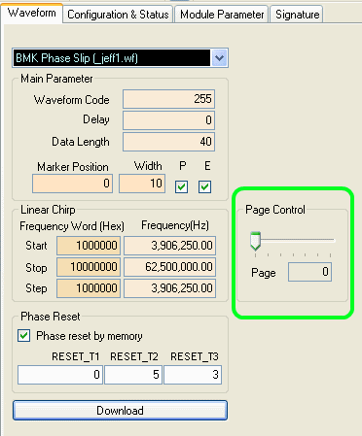Click the RESET_T2 field
The image size is (362, 436).
point(133,375)
